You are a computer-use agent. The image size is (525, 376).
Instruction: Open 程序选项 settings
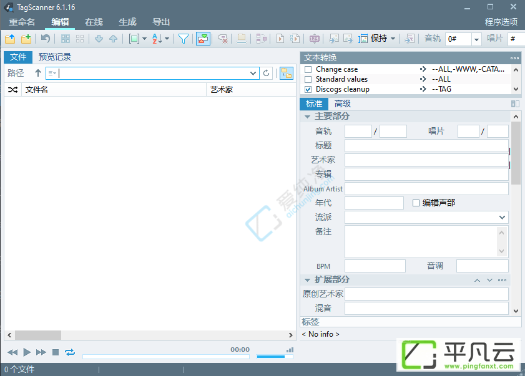coord(501,22)
